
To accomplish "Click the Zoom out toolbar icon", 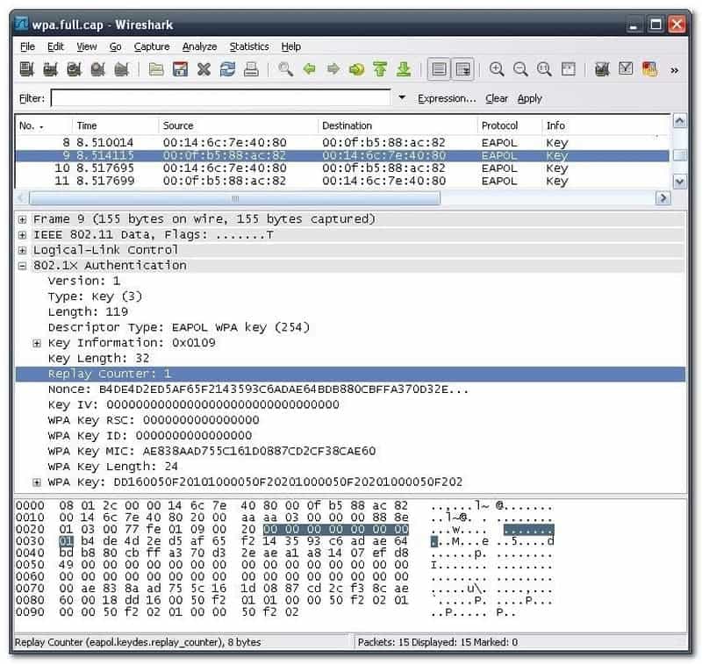I will click(520, 69).
